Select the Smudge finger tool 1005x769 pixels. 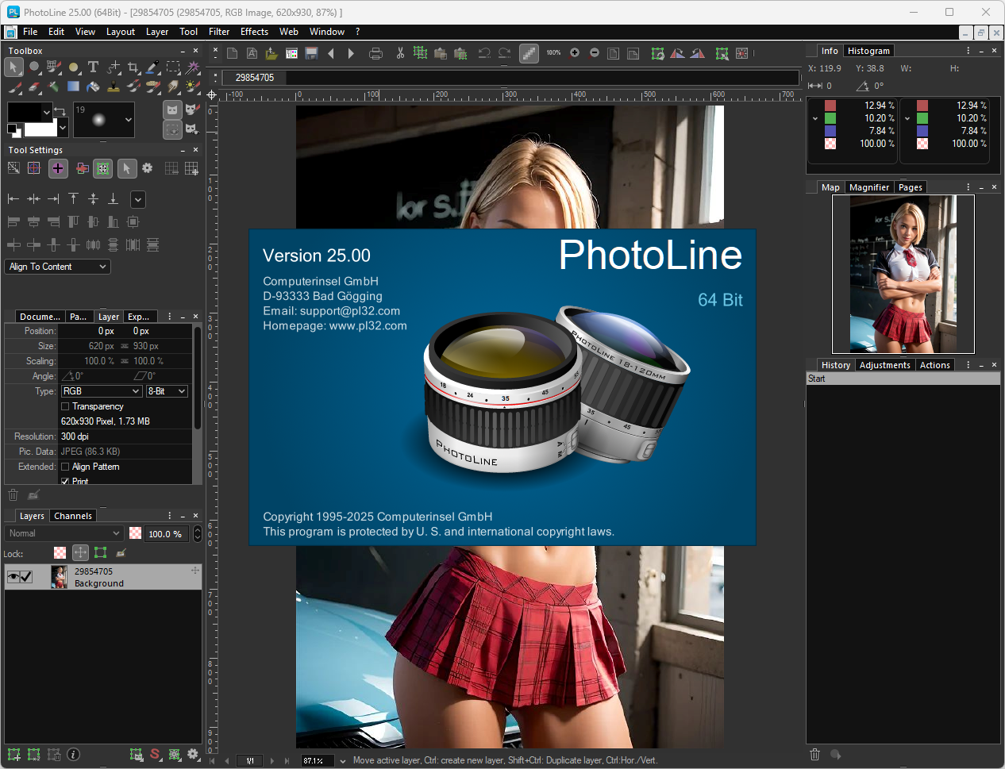(x=173, y=87)
